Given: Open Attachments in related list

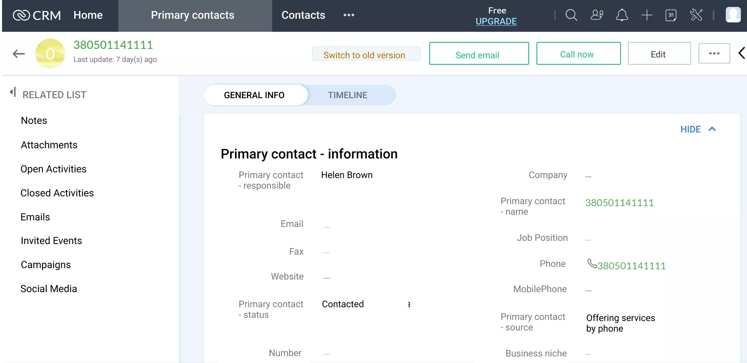Looking at the screenshot, I should click(x=49, y=145).
